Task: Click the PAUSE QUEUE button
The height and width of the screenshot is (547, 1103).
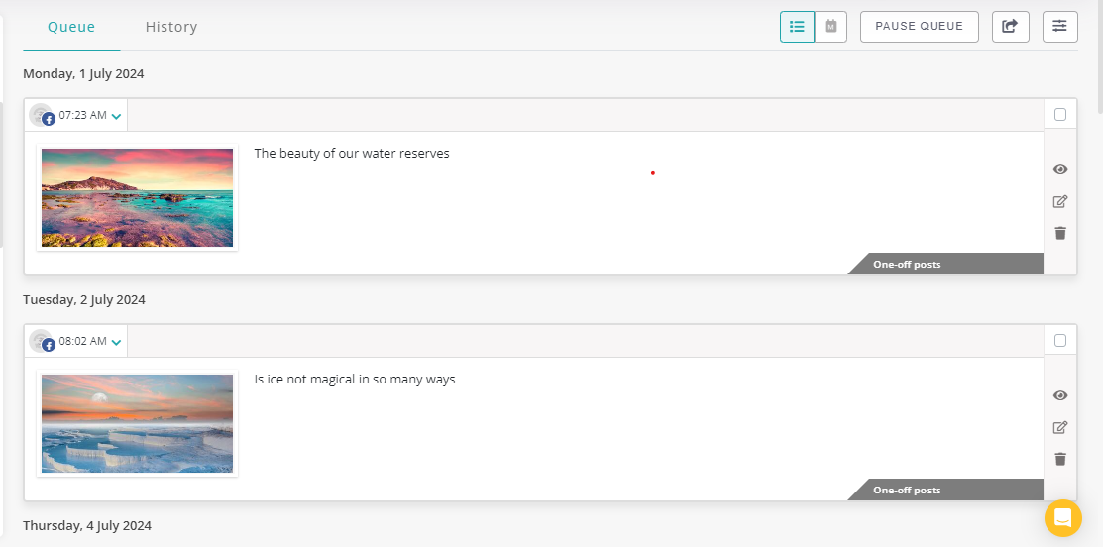Action: tap(919, 27)
